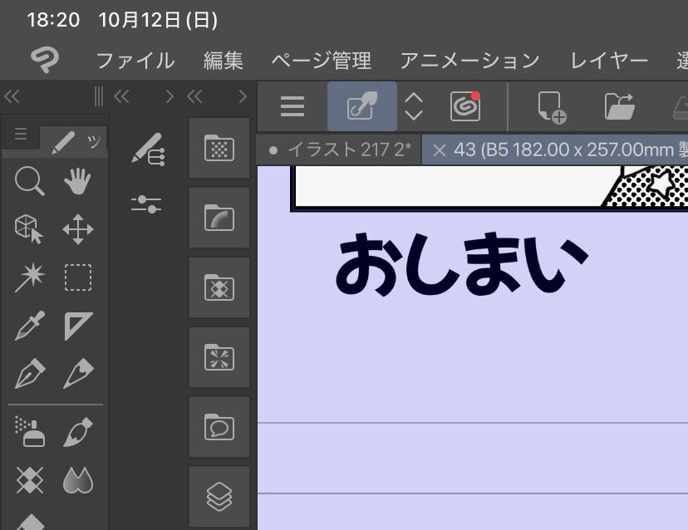Click the 10月12日 (日) date display
The height and width of the screenshot is (530, 688).
pyautogui.click(x=158, y=20)
